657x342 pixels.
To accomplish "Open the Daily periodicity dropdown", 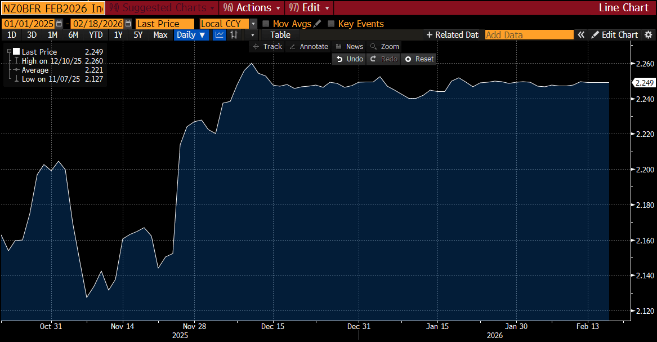I will 191,35.
